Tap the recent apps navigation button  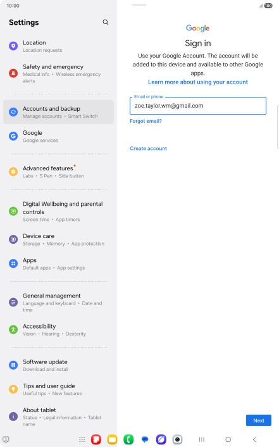[x=202, y=439]
